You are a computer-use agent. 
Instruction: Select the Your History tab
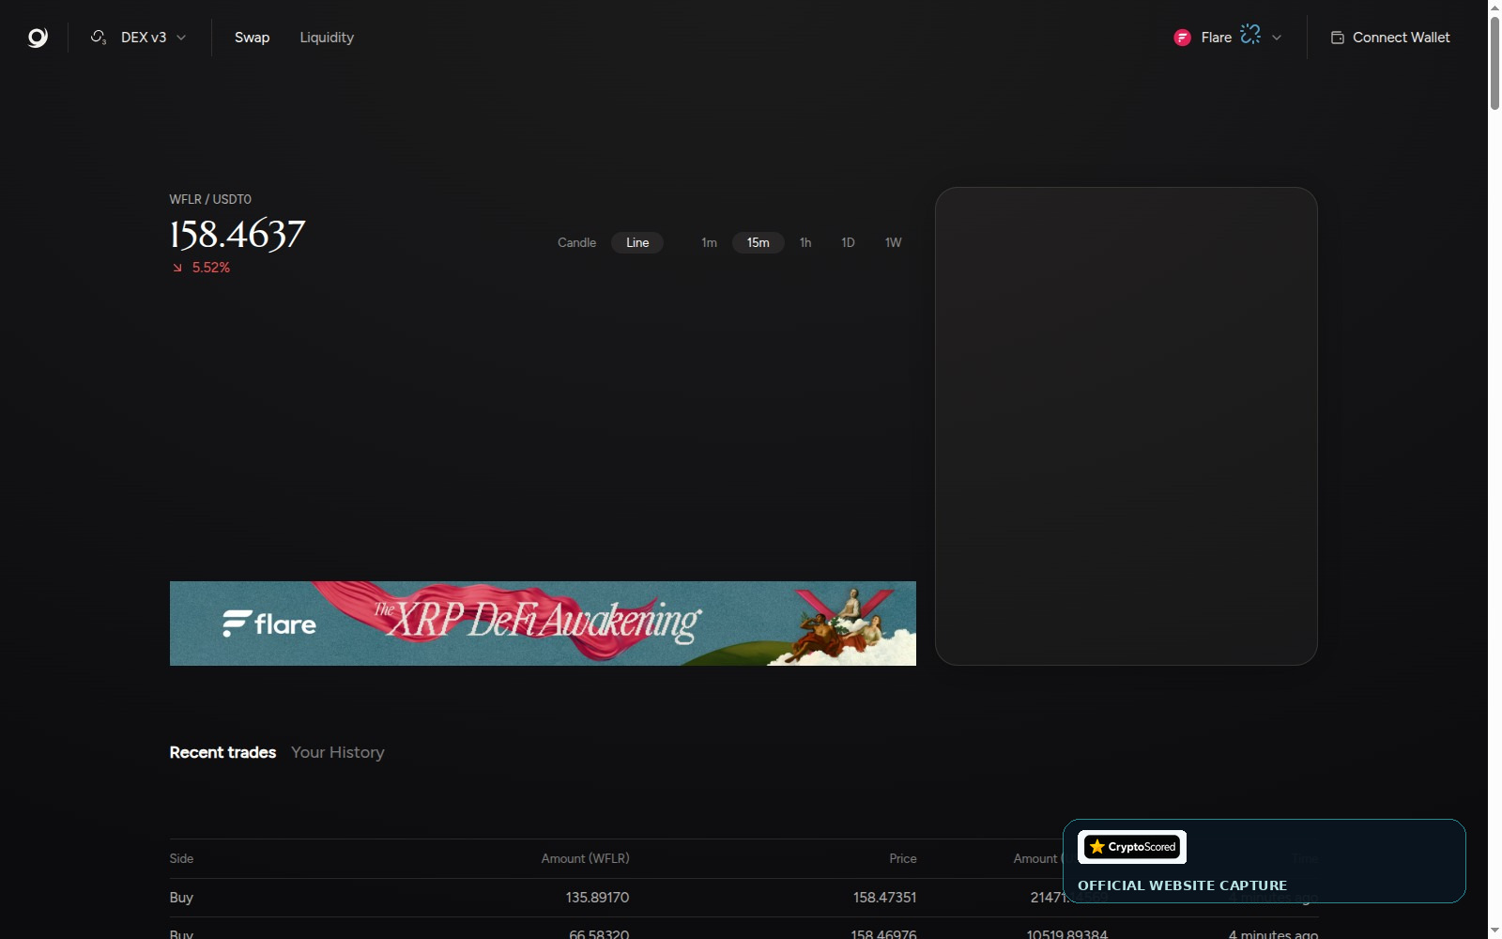click(338, 752)
